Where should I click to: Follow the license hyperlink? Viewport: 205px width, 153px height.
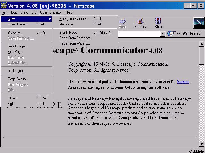pyautogui.click(x=183, y=82)
